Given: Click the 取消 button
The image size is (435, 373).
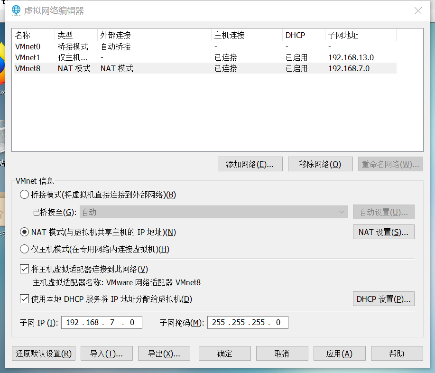Looking at the screenshot, I should tap(282, 354).
